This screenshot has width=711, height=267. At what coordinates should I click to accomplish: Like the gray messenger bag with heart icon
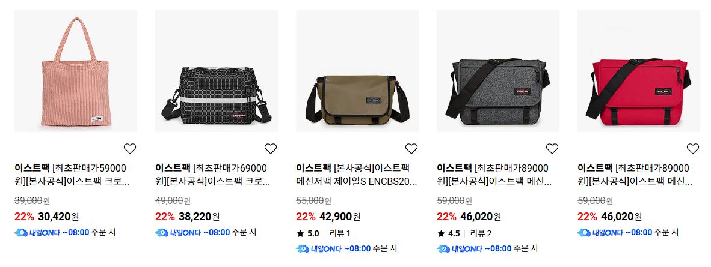pyautogui.click(x=552, y=148)
